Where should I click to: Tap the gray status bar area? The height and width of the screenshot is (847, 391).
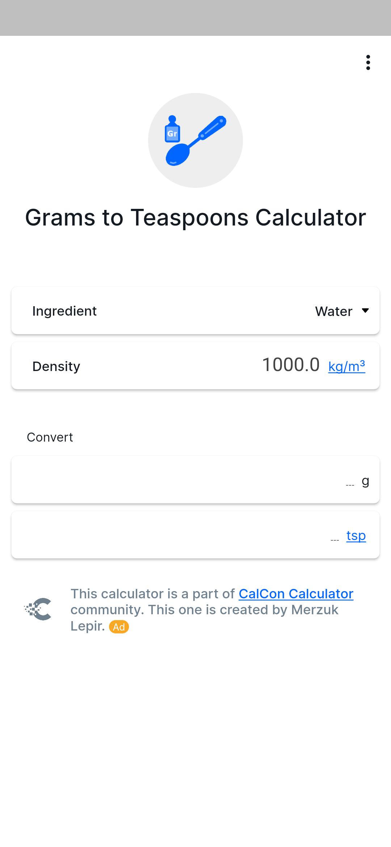tap(195, 18)
